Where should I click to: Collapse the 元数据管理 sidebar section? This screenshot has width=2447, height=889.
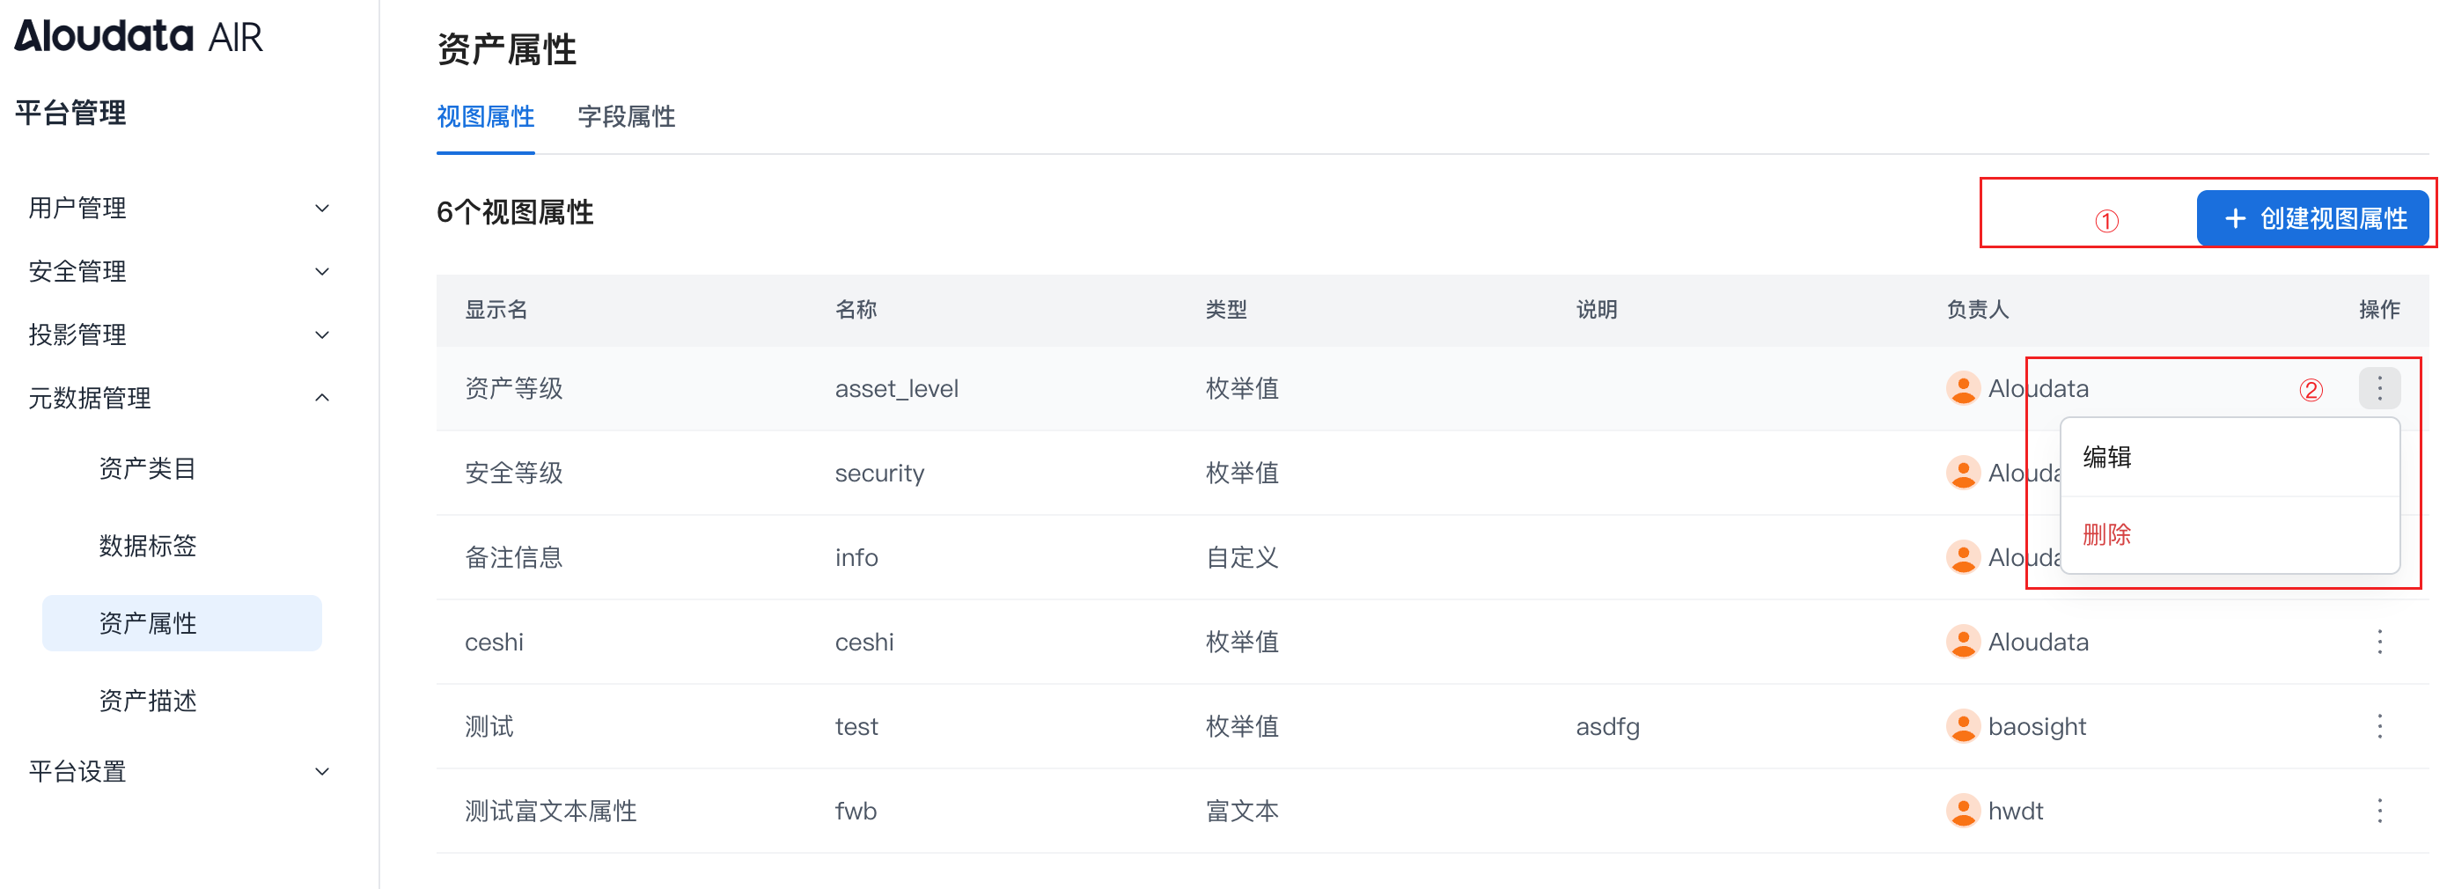pos(179,398)
